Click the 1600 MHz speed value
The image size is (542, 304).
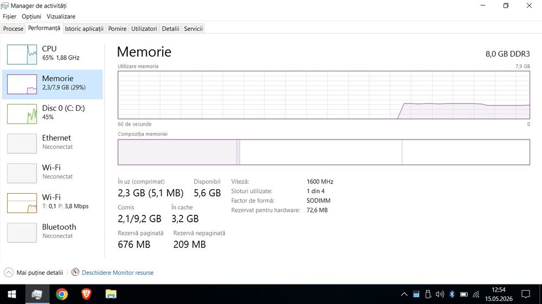(320, 182)
